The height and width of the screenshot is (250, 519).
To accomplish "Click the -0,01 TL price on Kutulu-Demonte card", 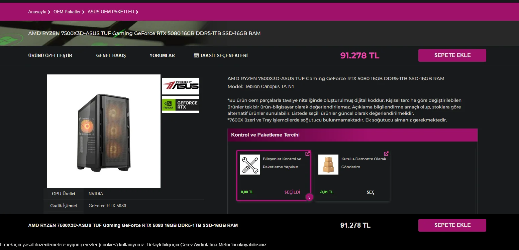I will tap(326, 192).
